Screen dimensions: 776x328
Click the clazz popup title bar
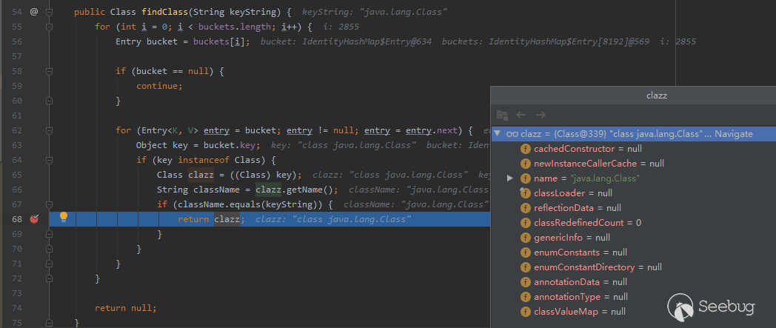pos(634,96)
